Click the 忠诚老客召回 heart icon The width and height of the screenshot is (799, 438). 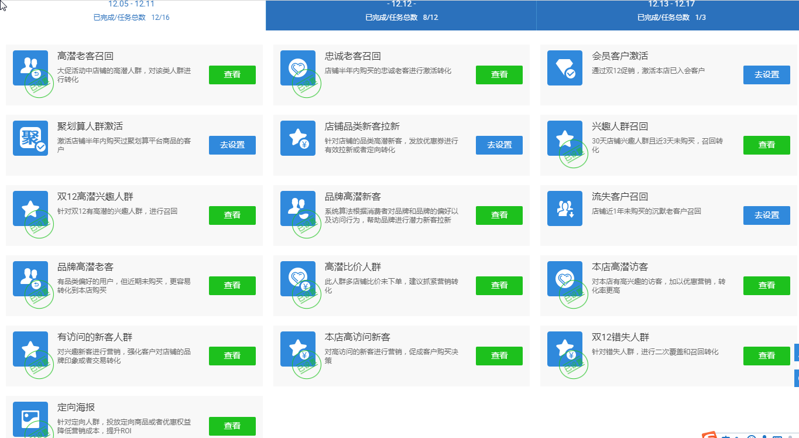point(298,68)
